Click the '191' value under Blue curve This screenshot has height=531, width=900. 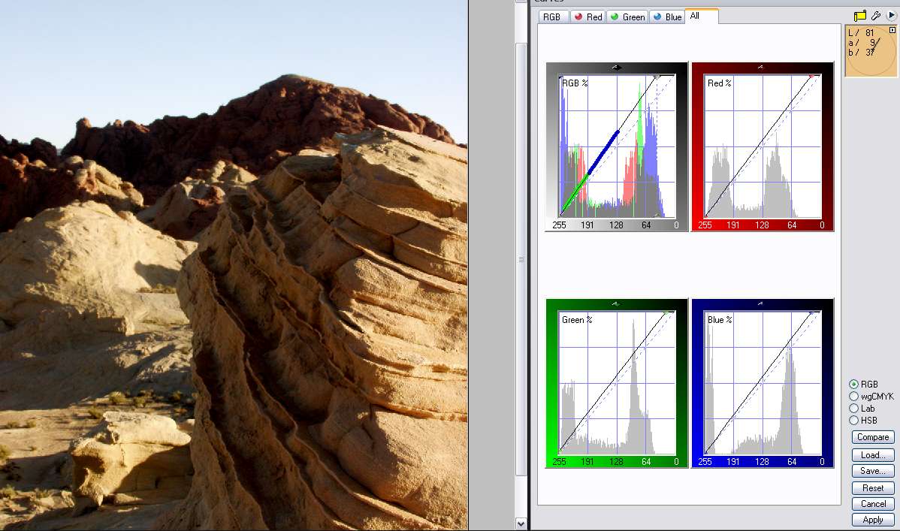click(733, 462)
